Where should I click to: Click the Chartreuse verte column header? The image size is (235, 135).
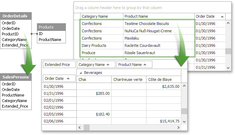point(129,79)
